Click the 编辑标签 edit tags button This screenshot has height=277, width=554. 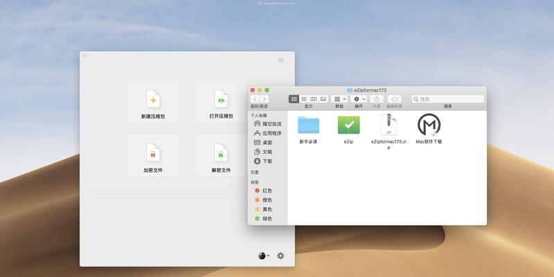(x=395, y=99)
